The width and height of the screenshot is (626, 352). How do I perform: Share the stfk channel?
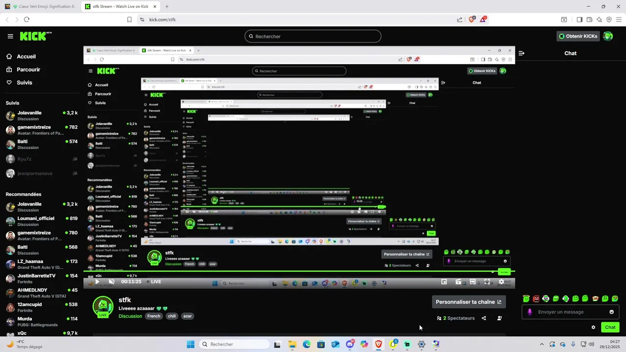[484, 318]
